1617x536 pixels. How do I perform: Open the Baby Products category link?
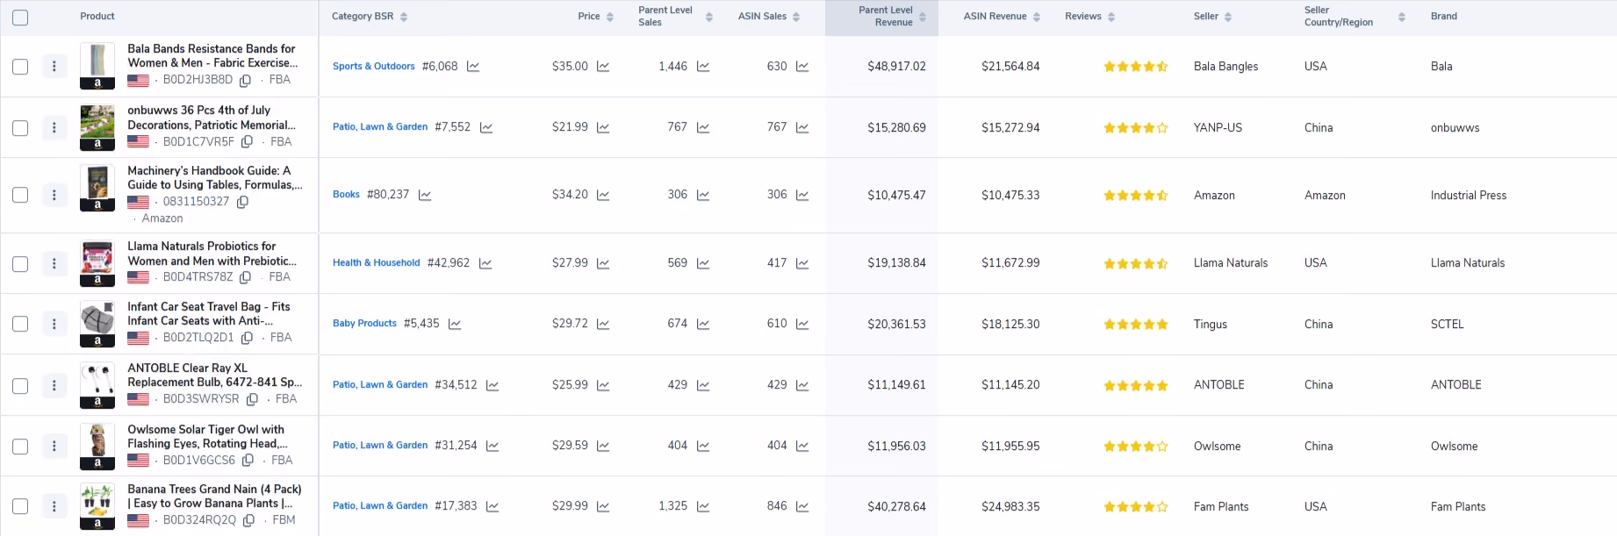364,324
